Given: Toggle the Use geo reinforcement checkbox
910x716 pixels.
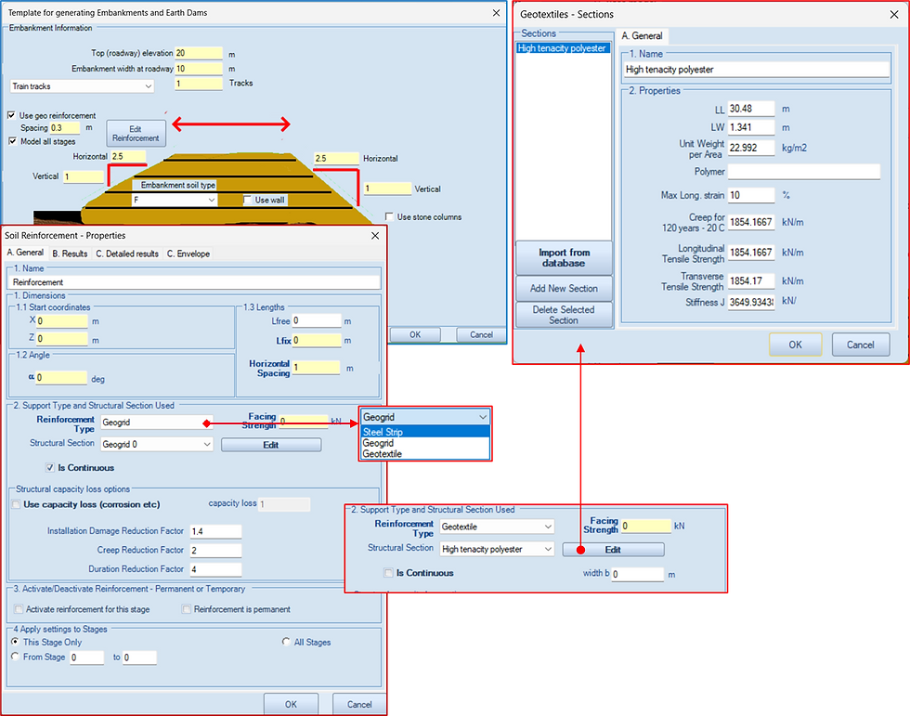Looking at the screenshot, I should click(x=11, y=115).
